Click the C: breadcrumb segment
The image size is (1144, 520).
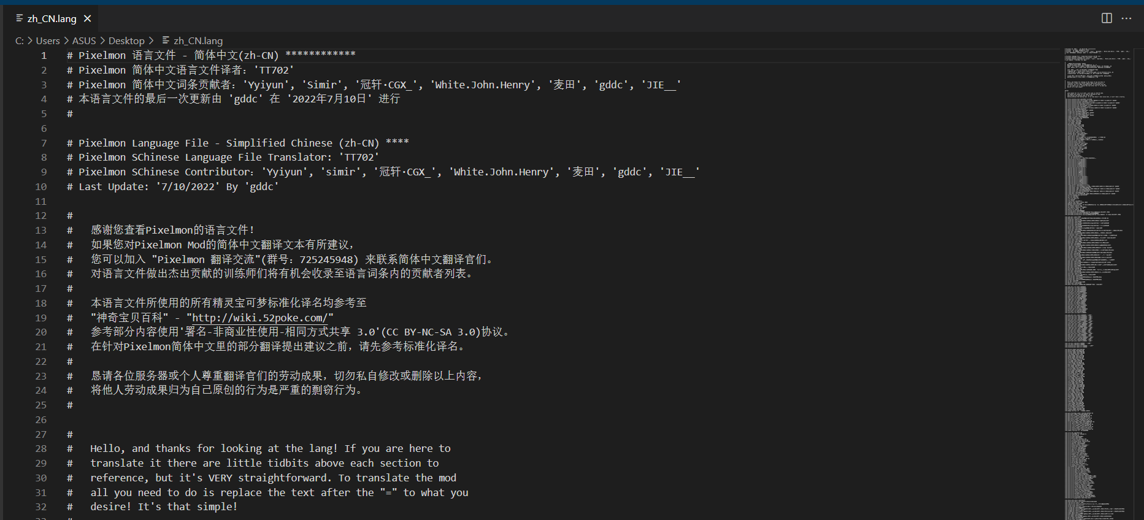[x=20, y=40]
